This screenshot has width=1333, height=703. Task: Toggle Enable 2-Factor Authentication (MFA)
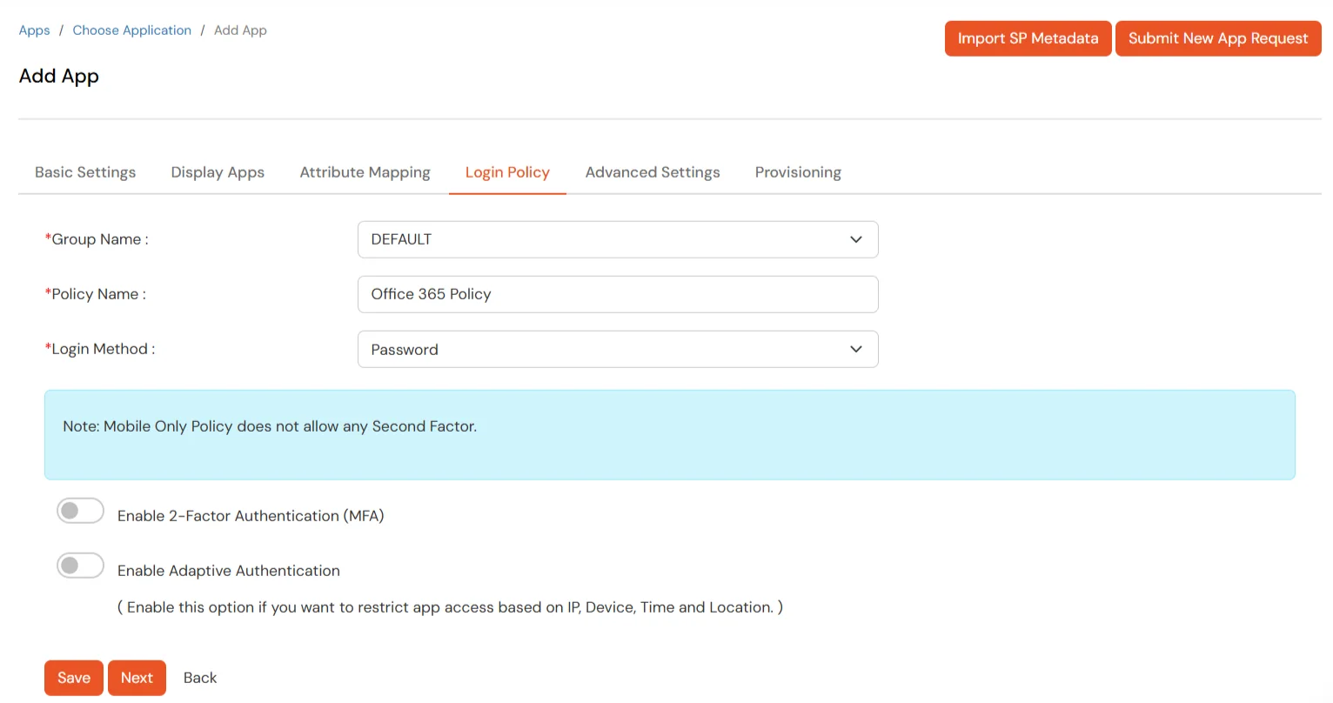coord(80,511)
